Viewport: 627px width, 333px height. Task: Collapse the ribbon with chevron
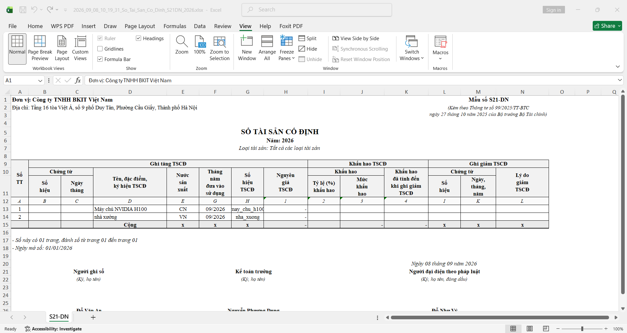(x=618, y=67)
